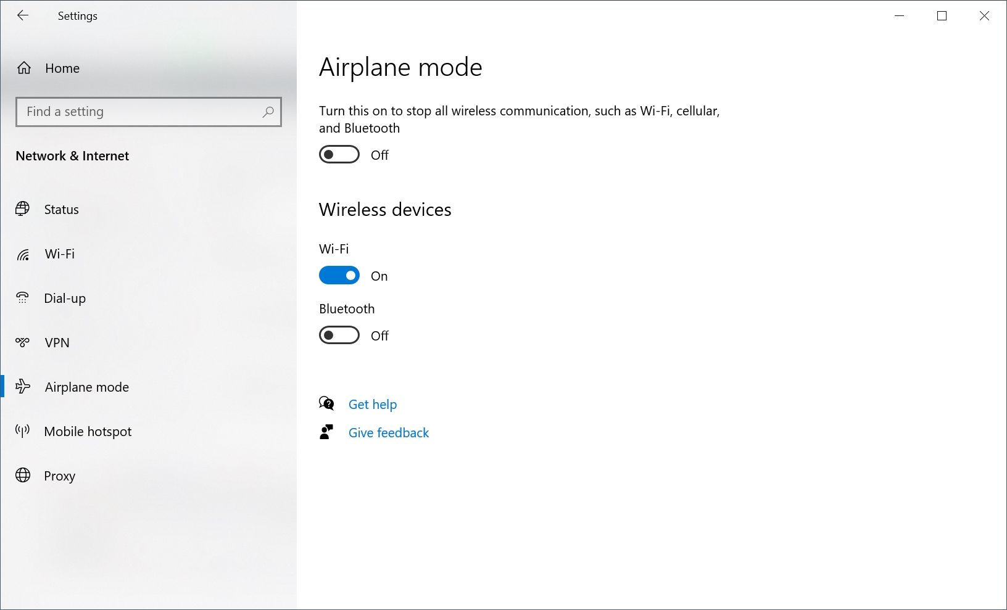This screenshot has height=610, width=1007.
Task: Click the VPN icon in sidebar
Action: pos(23,342)
